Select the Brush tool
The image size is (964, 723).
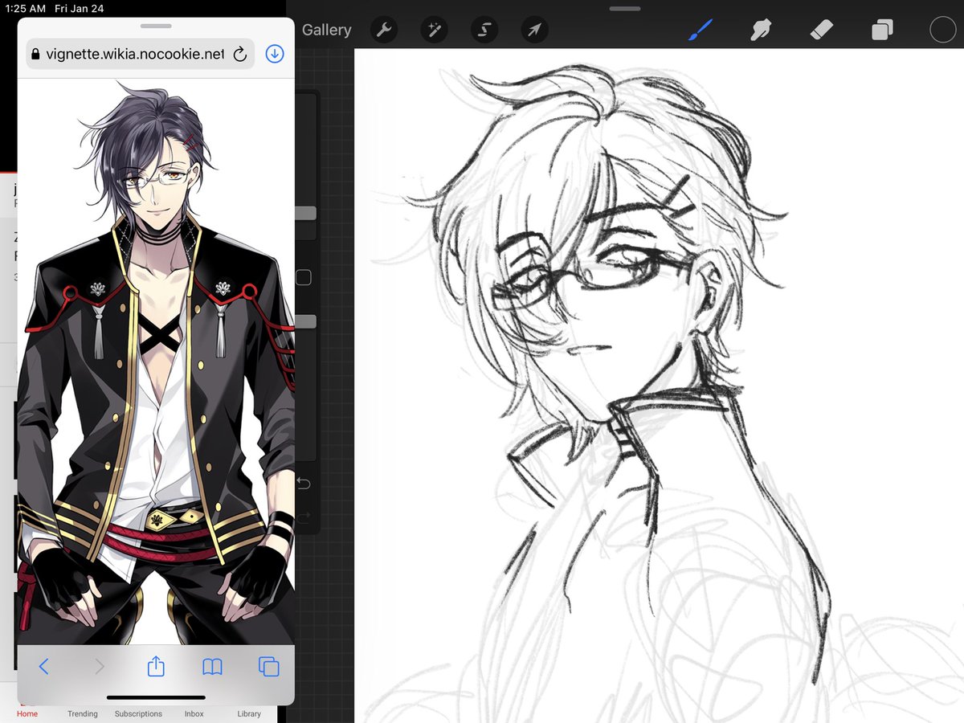point(701,30)
